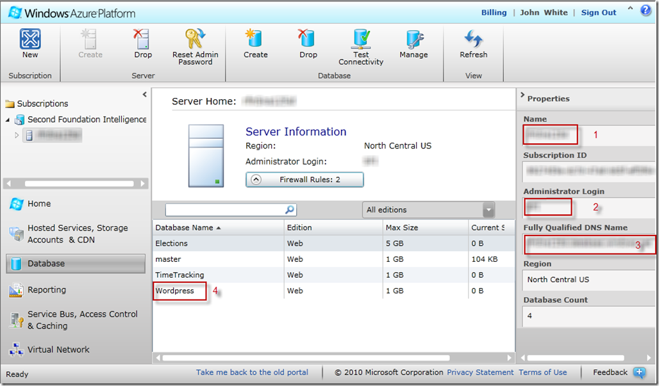This screenshot has width=659, height=386.
Task: Open the All editions dropdown
Action: pos(428,210)
